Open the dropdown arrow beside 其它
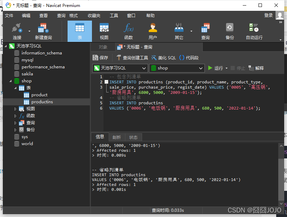The width and height of the screenshot is (287, 217). 192,31
